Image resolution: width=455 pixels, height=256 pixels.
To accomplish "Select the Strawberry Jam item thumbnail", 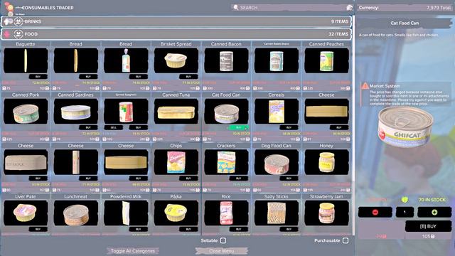I will click(x=326, y=213).
